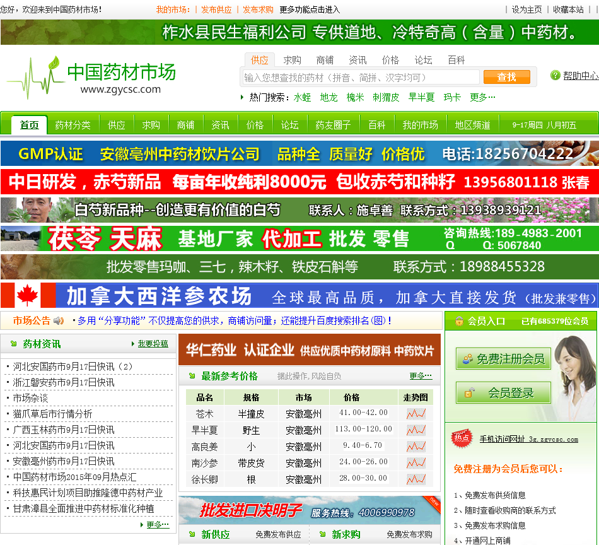599x545 pixels.
Task: Open trend chart icon for 旱半夏 row
Action: click(x=416, y=430)
